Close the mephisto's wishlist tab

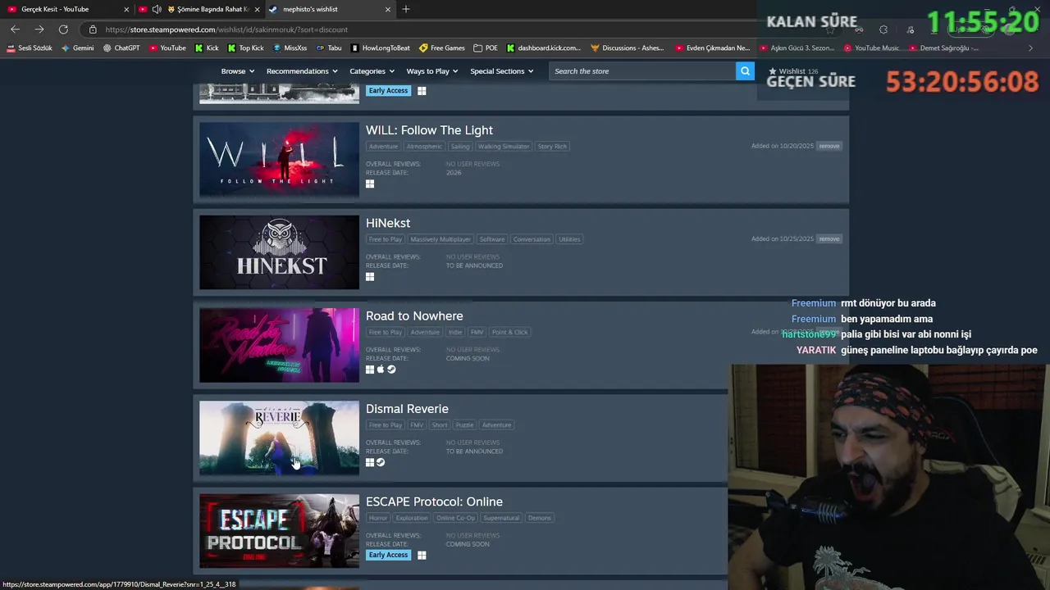coord(388,9)
